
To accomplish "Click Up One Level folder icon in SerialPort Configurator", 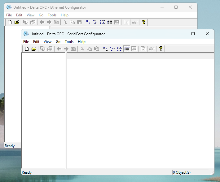I will [73, 49].
